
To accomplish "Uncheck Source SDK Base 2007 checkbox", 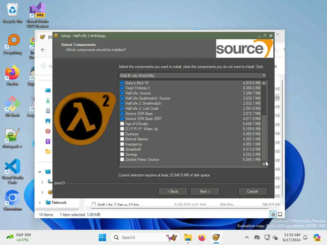I will click(x=122, y=119).
